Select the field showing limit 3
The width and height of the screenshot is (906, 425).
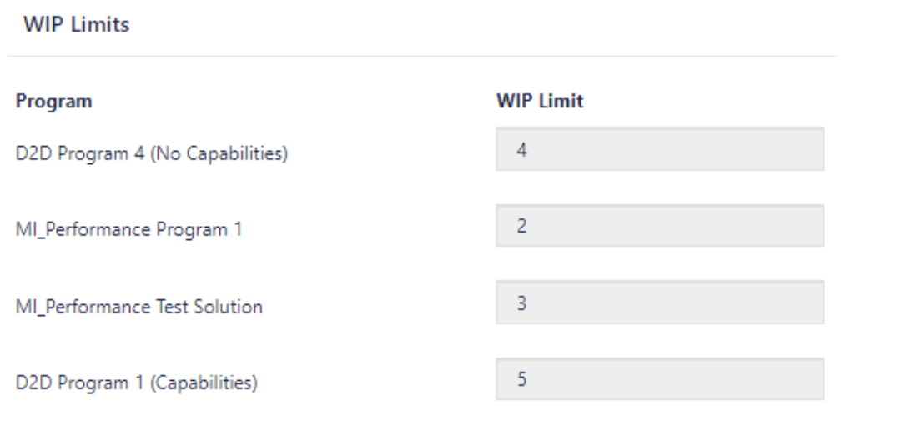(660, 302)
